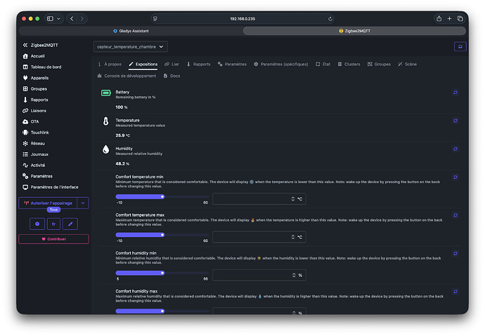Click the Safari address bar
Viewport: 485px width, 336px height.
(x=242, y=19)
